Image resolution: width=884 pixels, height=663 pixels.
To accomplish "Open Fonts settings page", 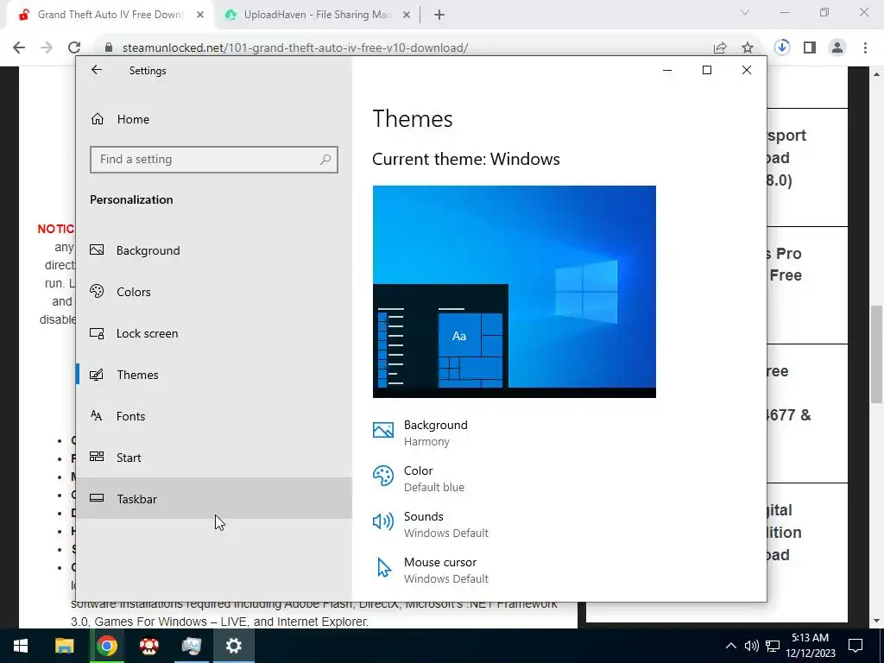I will 214,416.
